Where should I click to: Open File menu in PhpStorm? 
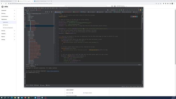point(28,8)
